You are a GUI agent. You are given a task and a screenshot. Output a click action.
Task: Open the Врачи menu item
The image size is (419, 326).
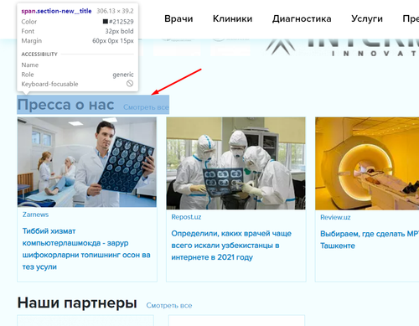point(178,18)
